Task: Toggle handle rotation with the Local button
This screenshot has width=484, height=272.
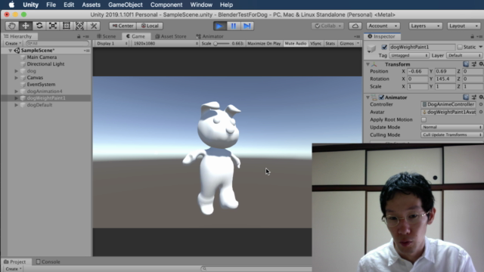Action: click(150, 26)
